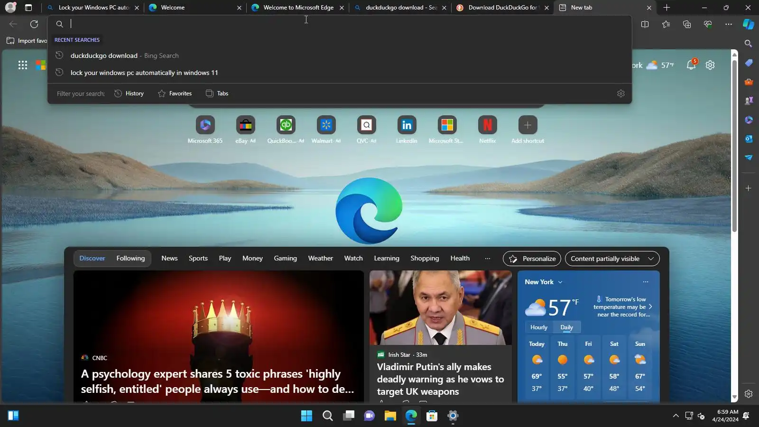Open the Windows Start menu

click(306, 416)
